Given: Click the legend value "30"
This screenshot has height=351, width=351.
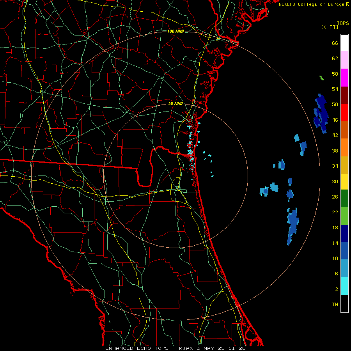Looking at the screenshot, I should tap(335, 181).
